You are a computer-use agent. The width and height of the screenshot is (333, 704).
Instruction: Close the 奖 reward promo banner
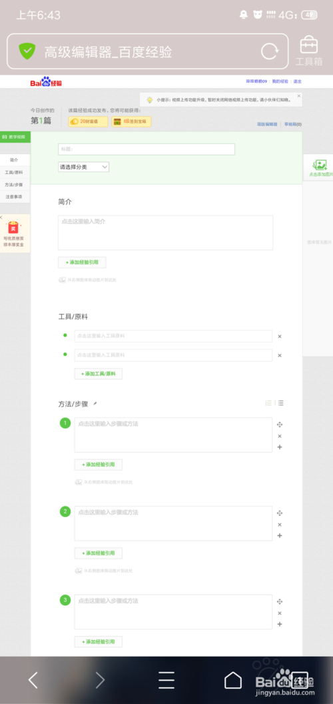tap(1, 217)
